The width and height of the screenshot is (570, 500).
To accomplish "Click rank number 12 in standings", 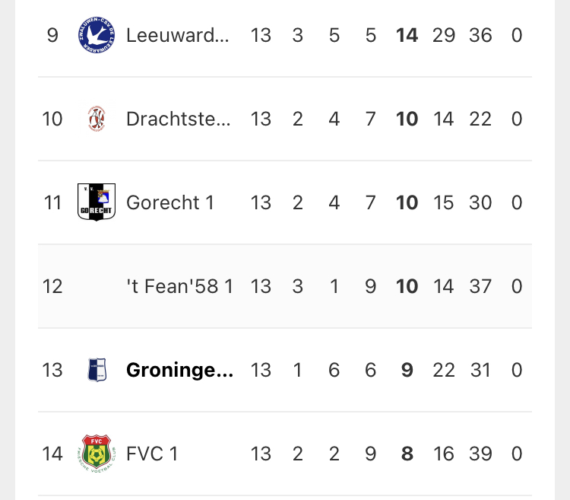I will pyautogui.click(x=52, y=286).
